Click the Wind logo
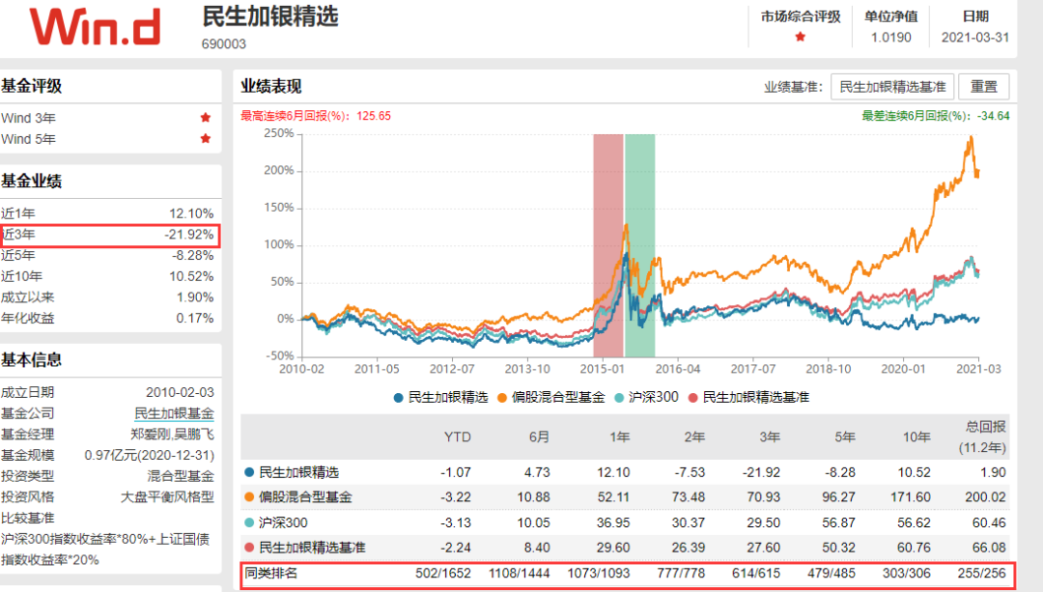Image resolution: width=1043 pixels, height=592 pixels. [95, 27]
